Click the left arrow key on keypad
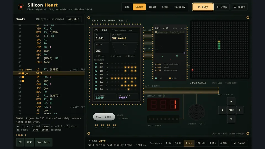 click(222, 110)
